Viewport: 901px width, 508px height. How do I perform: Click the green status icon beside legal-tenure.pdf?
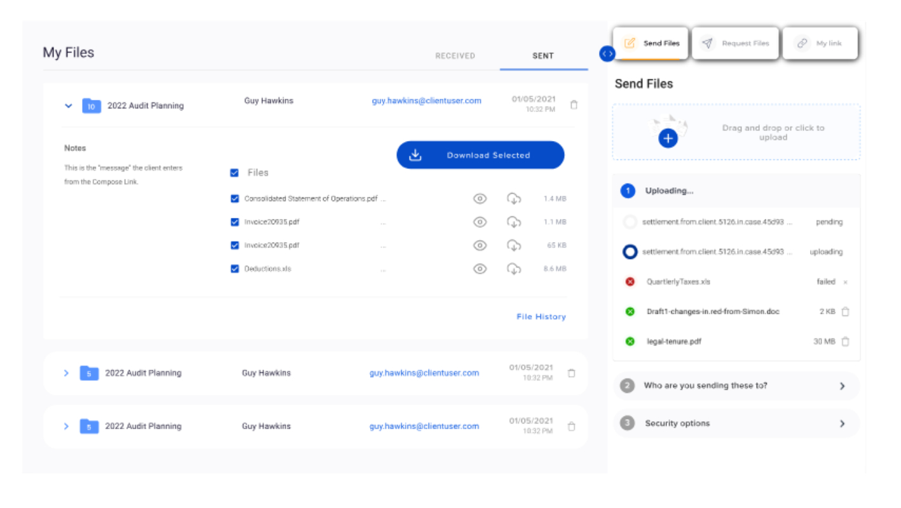click(x=630, y=341)
